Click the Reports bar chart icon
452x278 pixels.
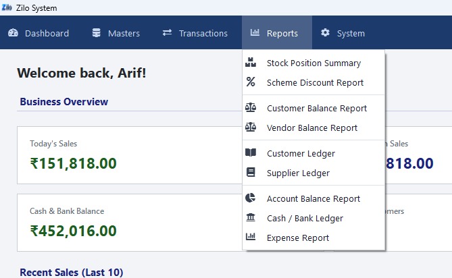pyautogui.click(x=255, y=32)
